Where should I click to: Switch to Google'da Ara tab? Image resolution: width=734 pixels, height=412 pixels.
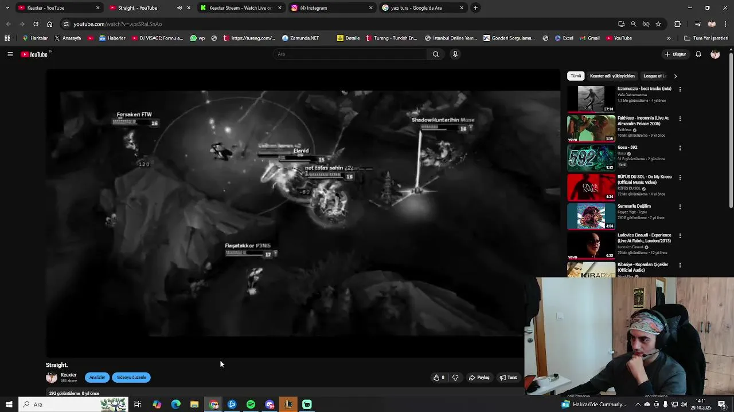click(x=423, y=8)
